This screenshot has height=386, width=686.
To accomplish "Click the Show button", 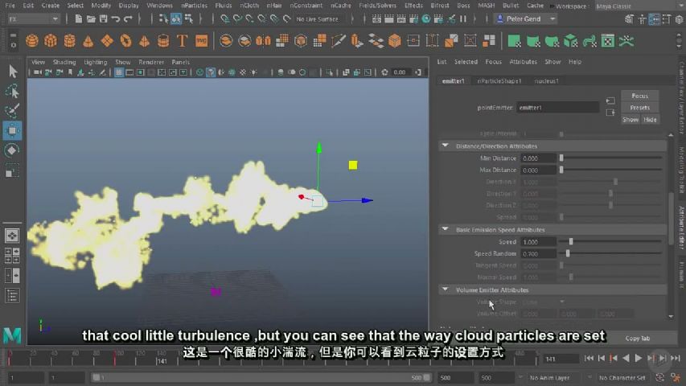I will (631, 120).
